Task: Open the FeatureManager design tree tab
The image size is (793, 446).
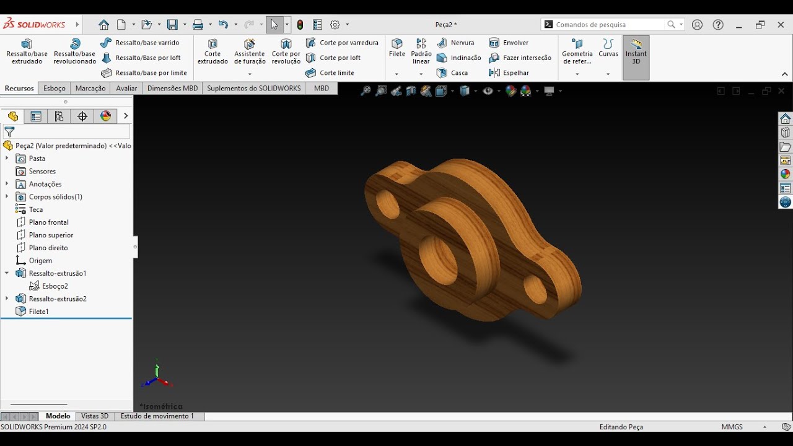Action: point(13,116)
